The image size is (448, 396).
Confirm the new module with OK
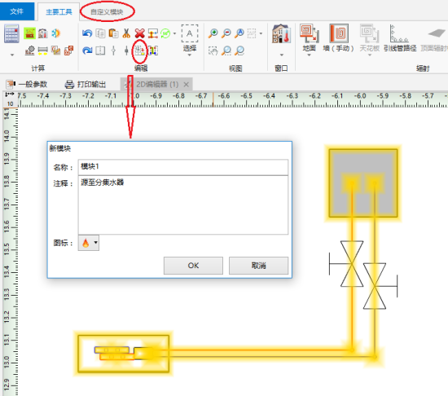tap(193, 266)
